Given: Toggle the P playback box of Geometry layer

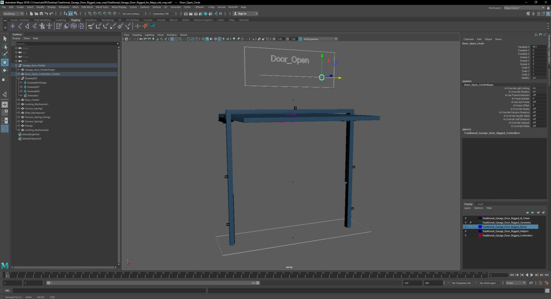Looking at the screenshot, I should 471,223.
